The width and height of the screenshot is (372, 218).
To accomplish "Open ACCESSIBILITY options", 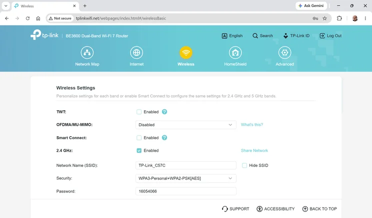I will pyautogui.click(x=275, y=209).
